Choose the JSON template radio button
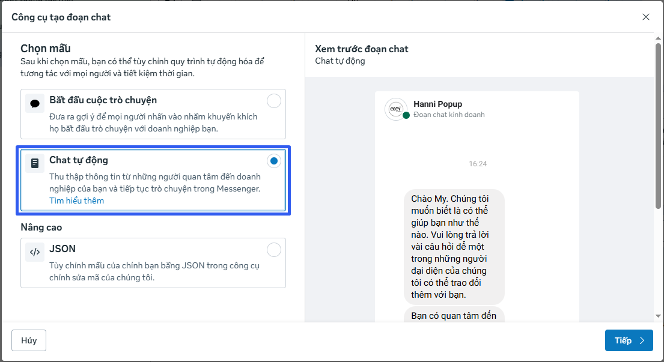 (273, 250)
